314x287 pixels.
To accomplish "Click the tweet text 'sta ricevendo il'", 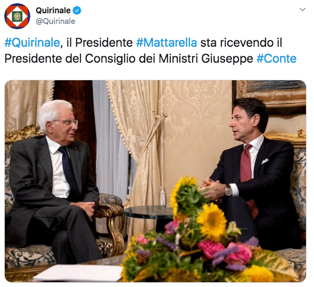I will [x=241, y=43].
